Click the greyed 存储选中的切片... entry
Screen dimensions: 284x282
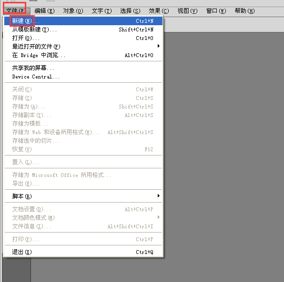(x=83, y=141)
